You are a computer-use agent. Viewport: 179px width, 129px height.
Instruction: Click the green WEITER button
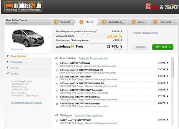[x=163, y=47]
